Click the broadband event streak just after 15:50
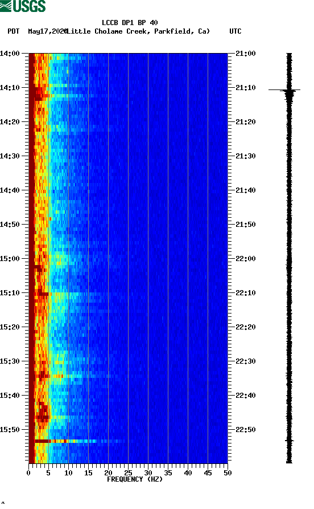 tap(80, 441)
